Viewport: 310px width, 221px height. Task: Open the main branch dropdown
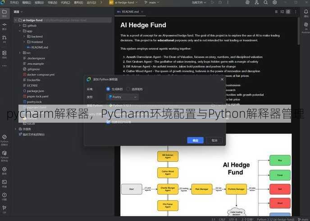click(151, 3)
